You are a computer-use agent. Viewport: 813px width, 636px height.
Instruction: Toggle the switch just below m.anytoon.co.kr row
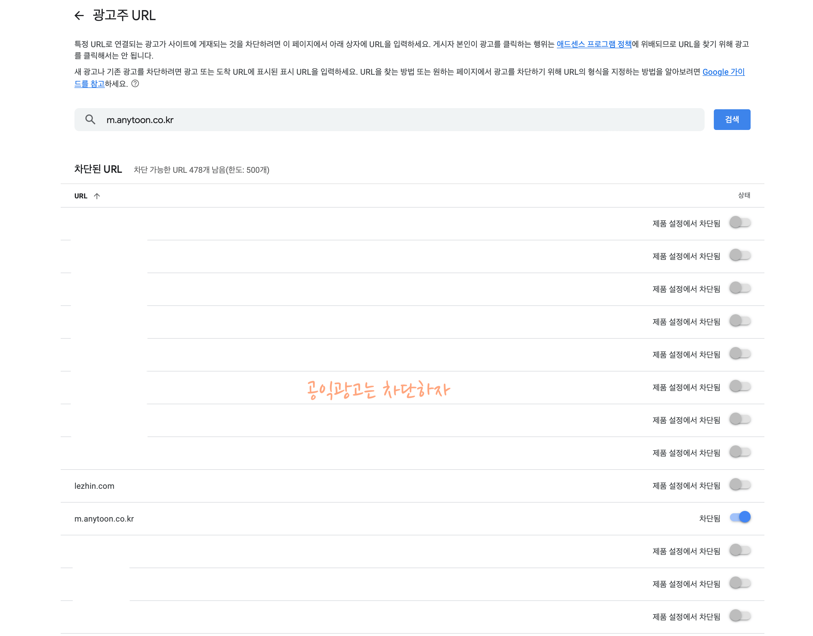pyautogui.click(x=740, y=550)
